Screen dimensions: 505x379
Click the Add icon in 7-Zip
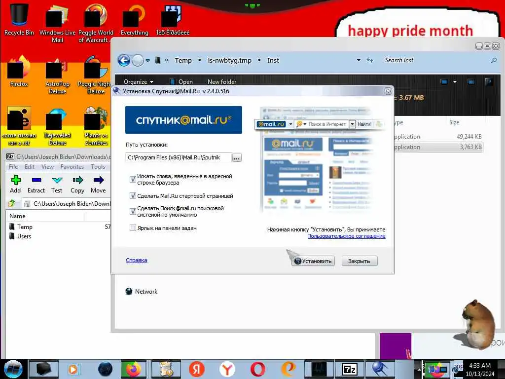point(15,184)
